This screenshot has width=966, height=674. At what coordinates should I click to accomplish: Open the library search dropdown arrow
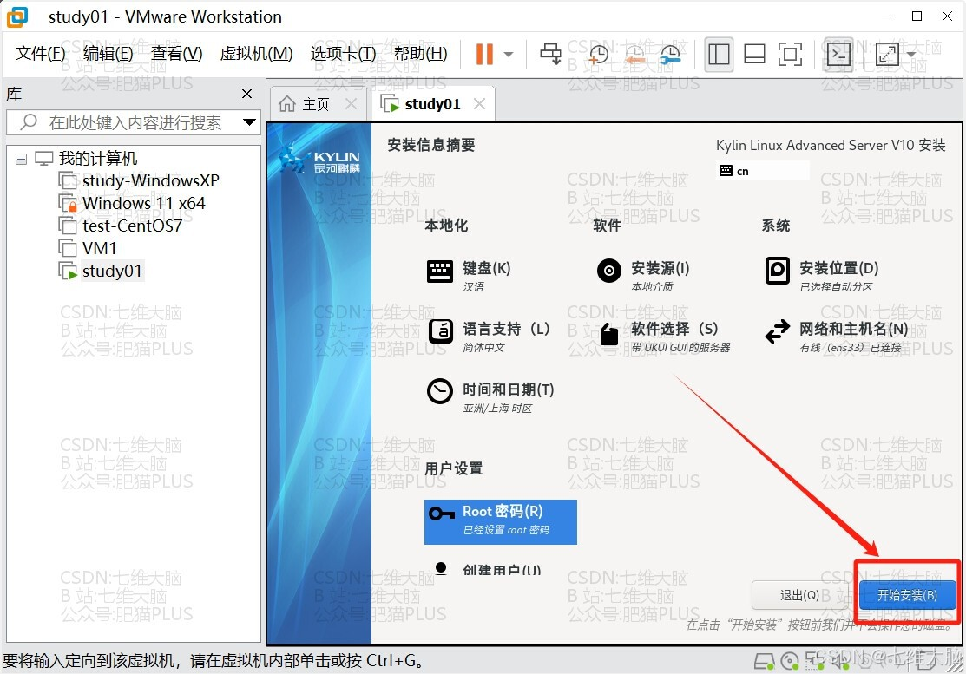249,121
